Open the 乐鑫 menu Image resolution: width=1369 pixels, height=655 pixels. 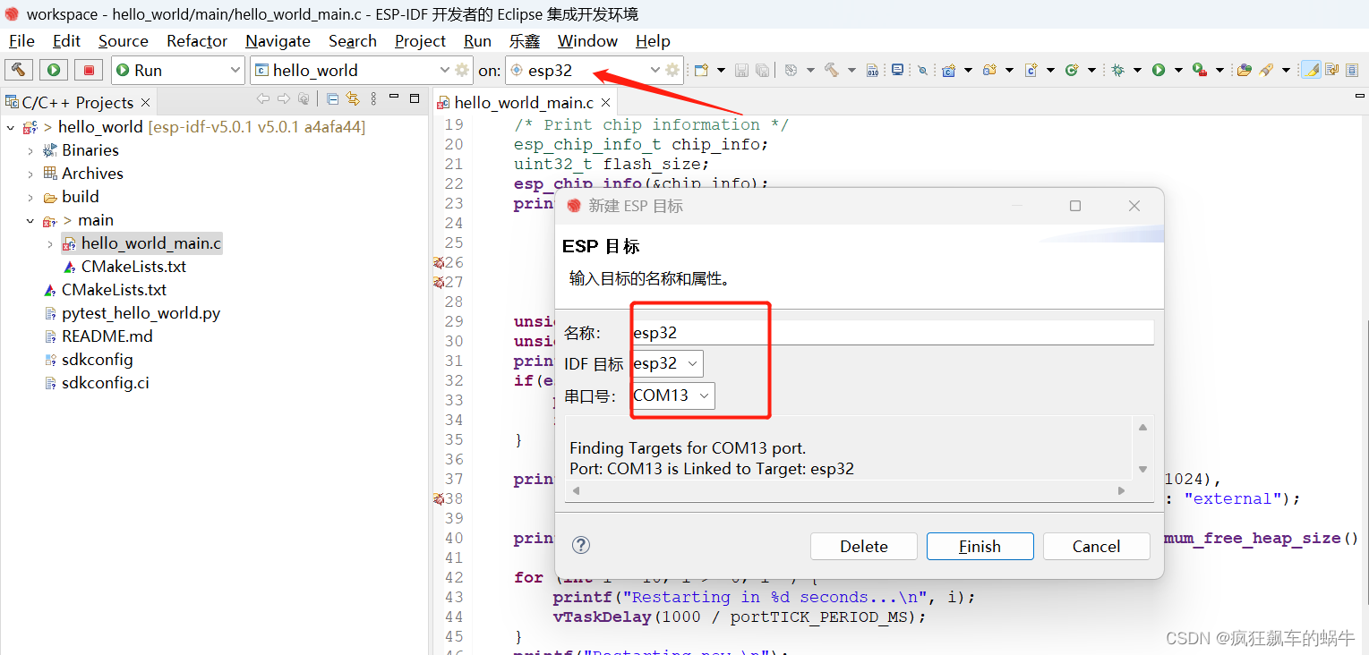click(525, 41)
